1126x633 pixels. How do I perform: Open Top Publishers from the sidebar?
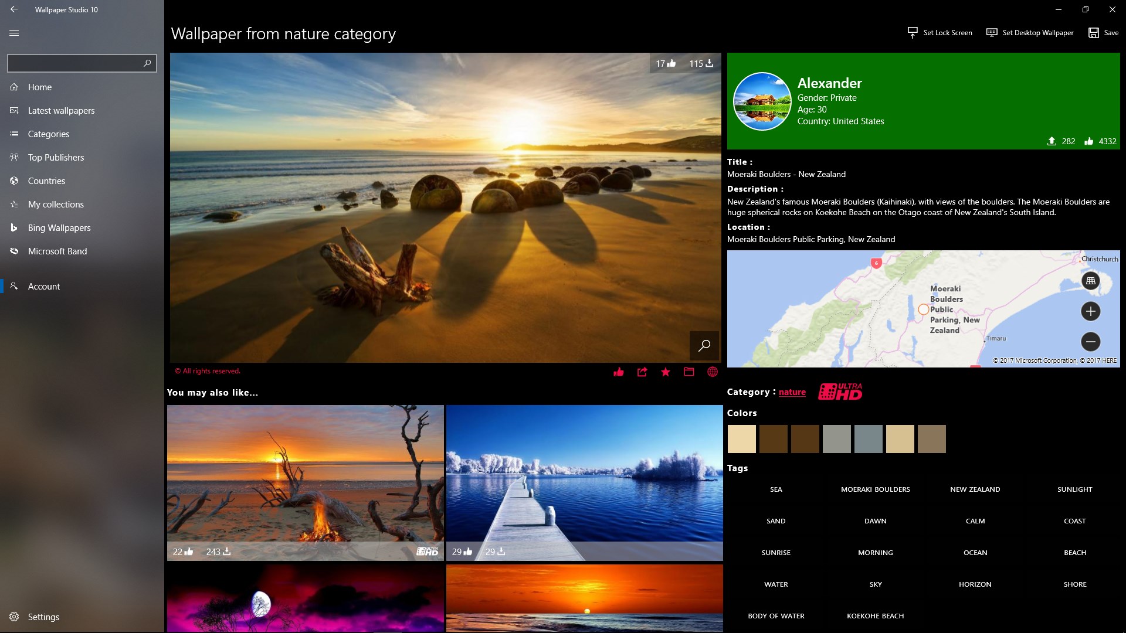(56, 157)
